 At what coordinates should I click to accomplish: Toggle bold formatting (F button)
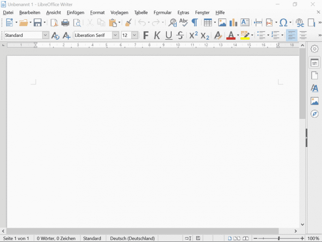click(x=146, y=35)
